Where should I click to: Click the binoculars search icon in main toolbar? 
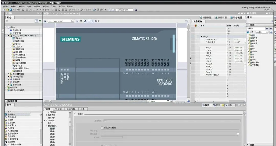pos(136,10)
